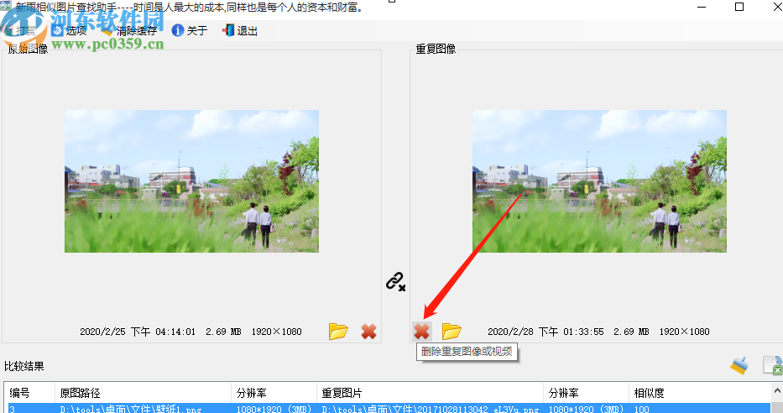The height and width of the screenshot is (413, 783).
Task: Sort by 相似度 column header
Action: 700,393
